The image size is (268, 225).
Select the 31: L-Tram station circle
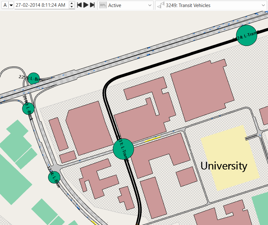click(x=123, y=149)
